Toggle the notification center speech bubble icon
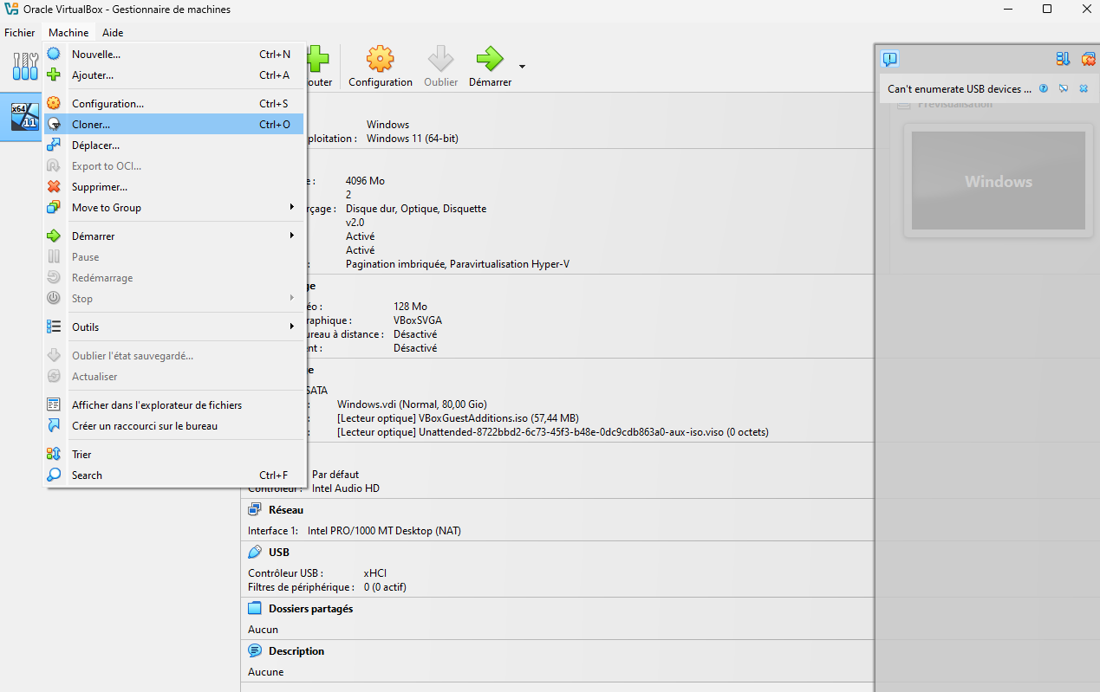This screenshot has height=692, width=1100. coord(889,59)
